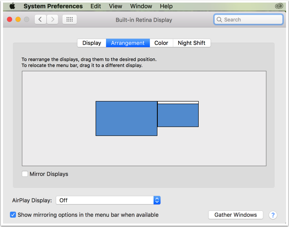289x227 pixels.
Task: Open the View menu
Action: [115, 6]
